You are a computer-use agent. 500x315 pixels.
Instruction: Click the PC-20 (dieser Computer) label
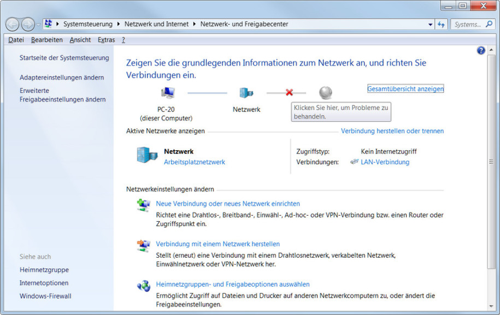tap(166, 114)
